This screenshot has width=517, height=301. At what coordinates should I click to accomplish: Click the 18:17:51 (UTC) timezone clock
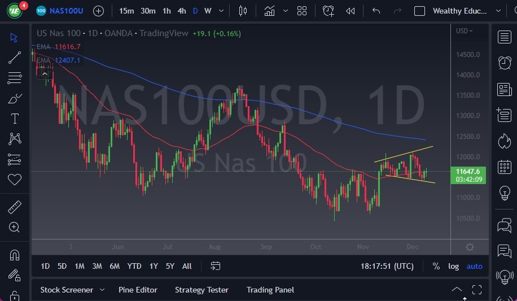tap(387, 266)
